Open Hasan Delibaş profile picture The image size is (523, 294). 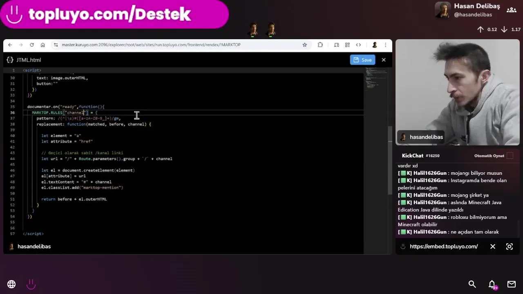coord(443,10)
